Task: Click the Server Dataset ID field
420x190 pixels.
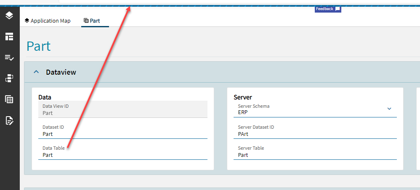Action: (x=315, y=131)
